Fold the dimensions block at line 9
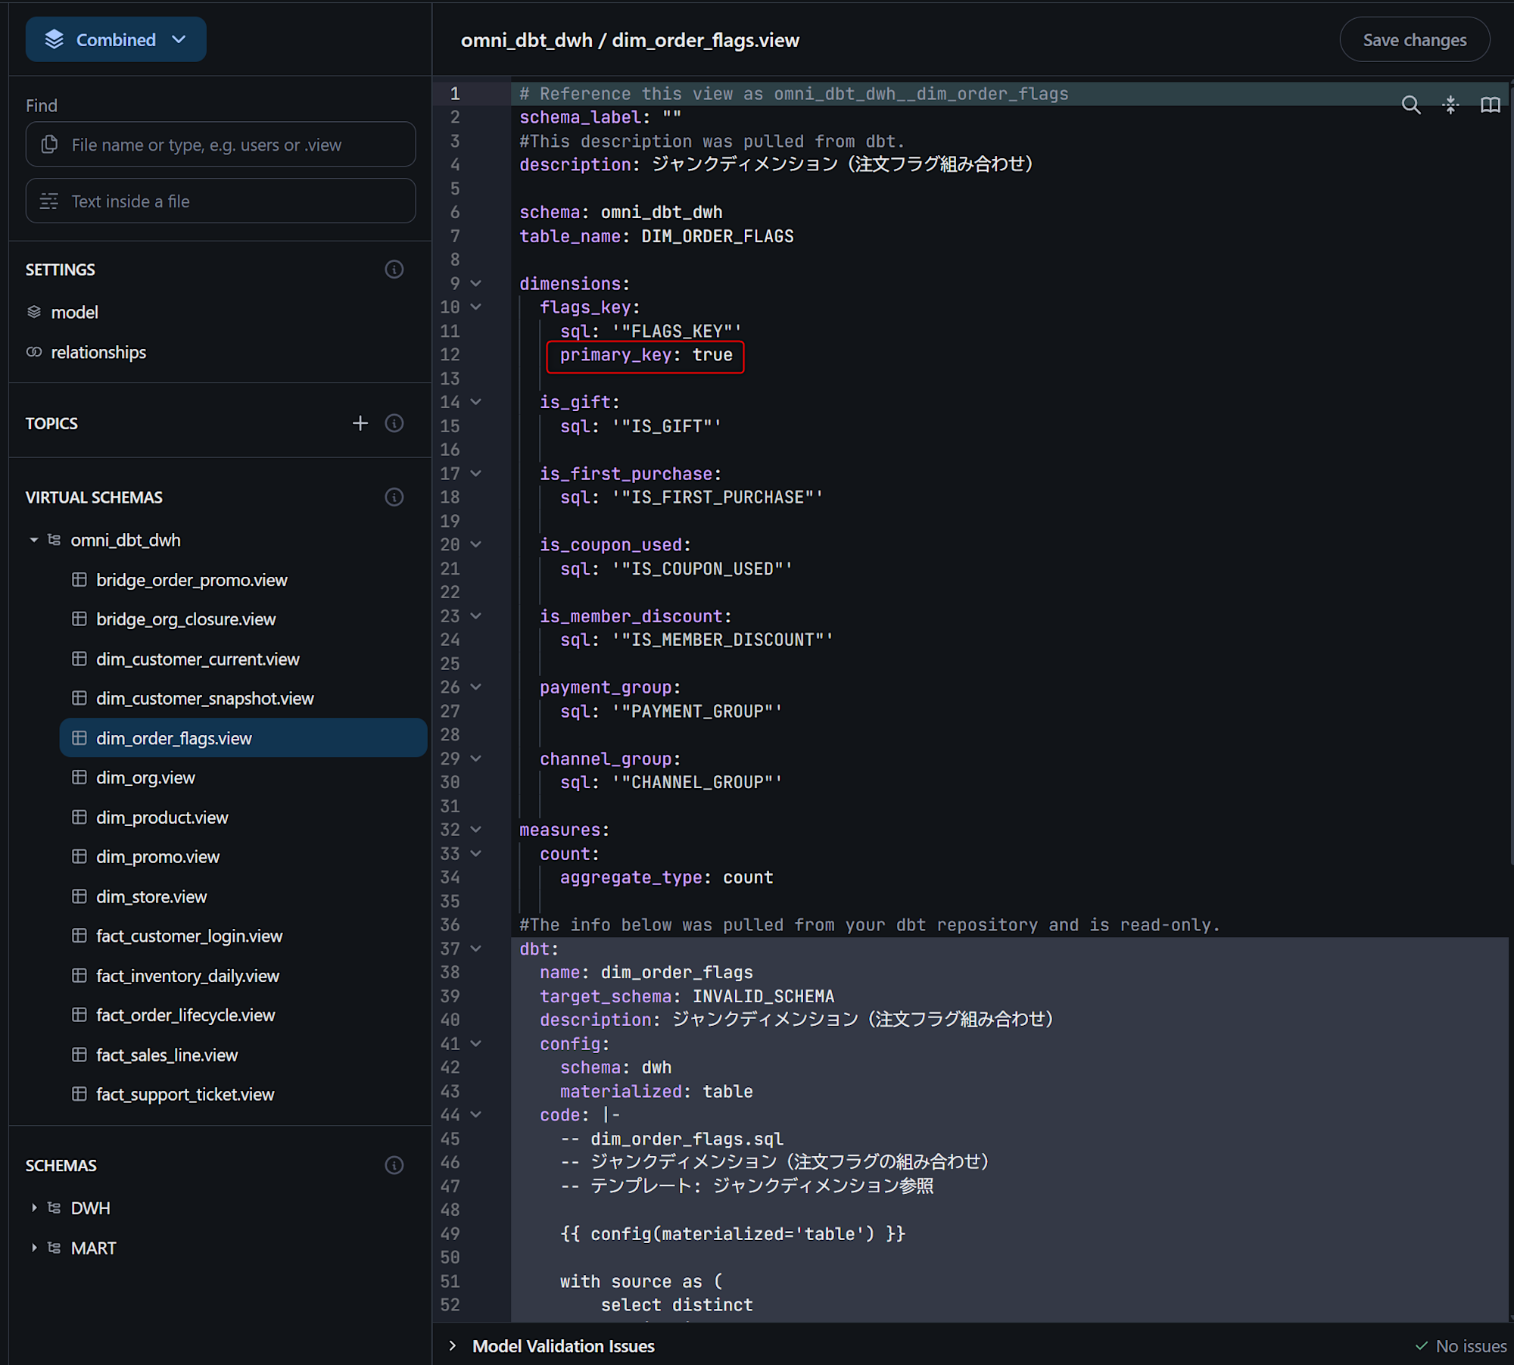Viewport: 1514px width, 1365px height. tap(475, 283)
